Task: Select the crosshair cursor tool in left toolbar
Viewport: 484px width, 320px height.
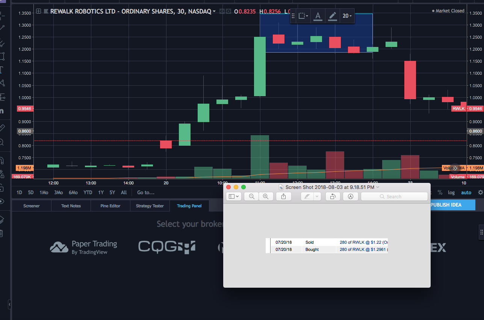Action: 2,15
